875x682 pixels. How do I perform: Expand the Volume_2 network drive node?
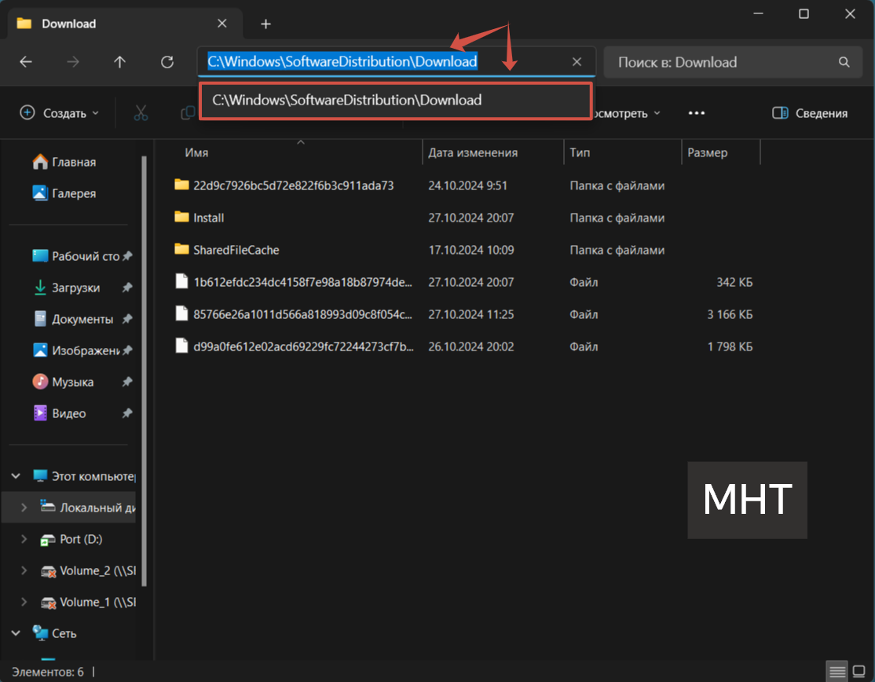point(24,570)
